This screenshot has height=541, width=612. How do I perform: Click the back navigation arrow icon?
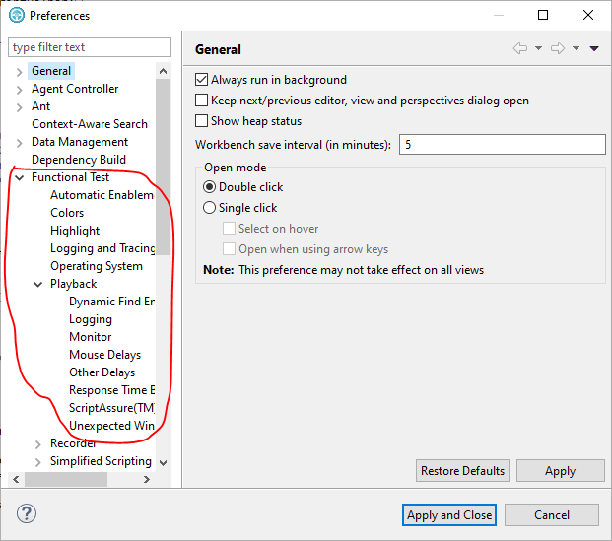520,49
